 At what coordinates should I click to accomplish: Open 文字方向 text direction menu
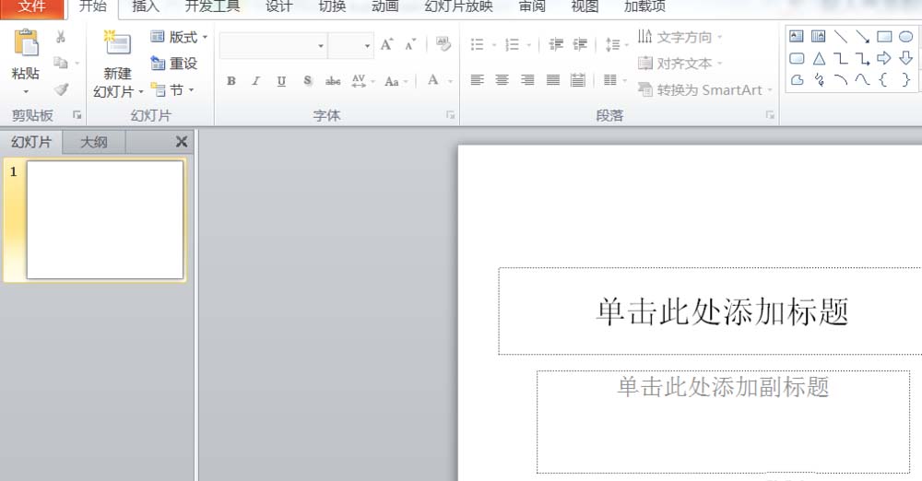tap(680, 37)
